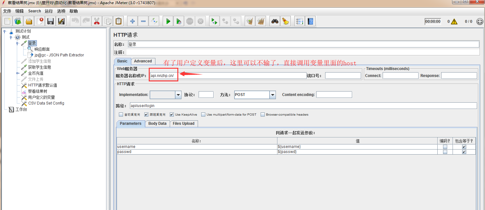Select the Parameters tab
The width and height of the screenshot is (485, 210).
(131, 124)
